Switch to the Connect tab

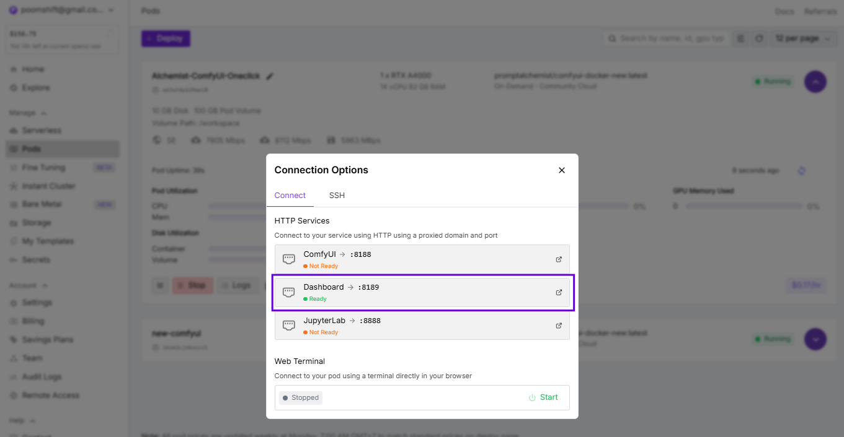pos(290,196)
